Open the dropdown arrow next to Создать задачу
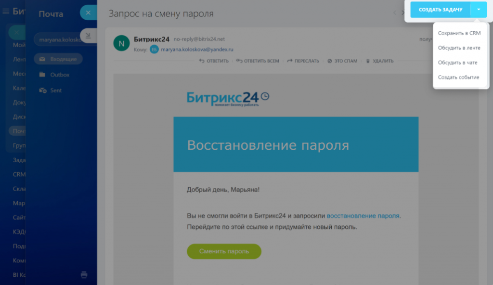 479,10
